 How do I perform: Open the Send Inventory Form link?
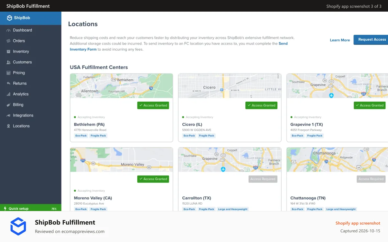pos(179,46)
